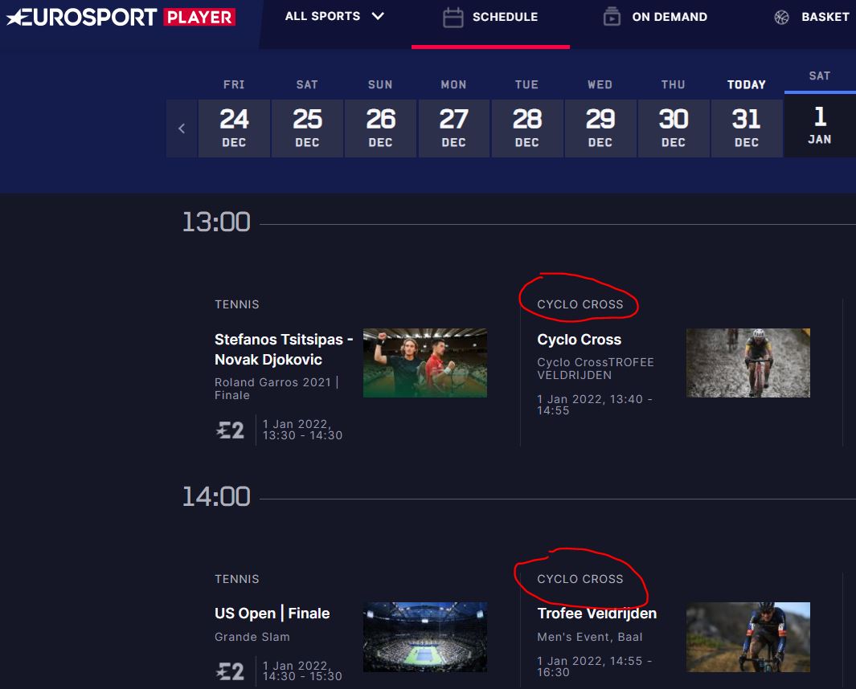Select Wednesday 29 Dec date

click(600, 128)
